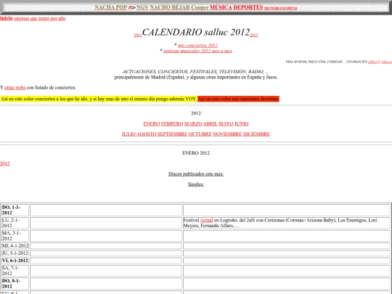Jump to OCTUBRE month
The image size is (392, 294).
200,134
